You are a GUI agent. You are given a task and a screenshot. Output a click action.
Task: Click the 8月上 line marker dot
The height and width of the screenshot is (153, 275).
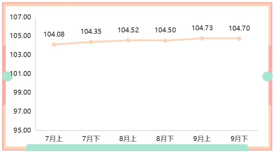(128, 40)
